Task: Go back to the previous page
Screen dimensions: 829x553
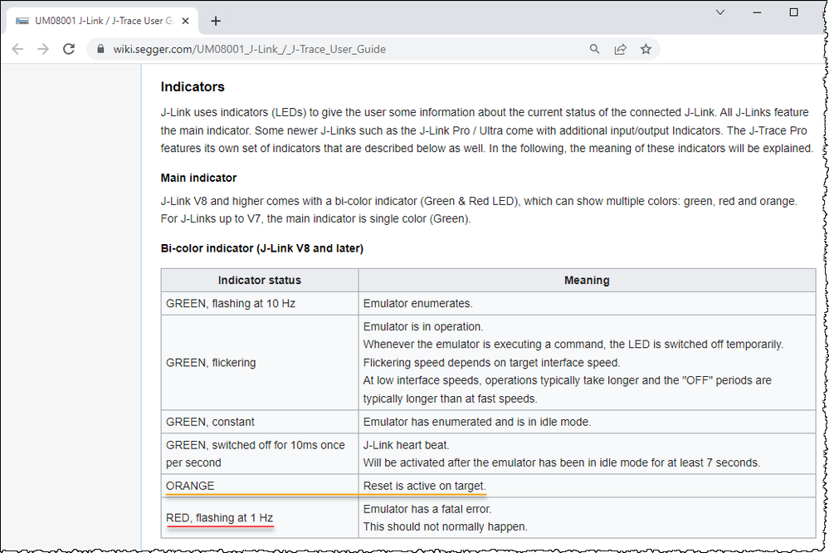Action: [x=17, y=49]
